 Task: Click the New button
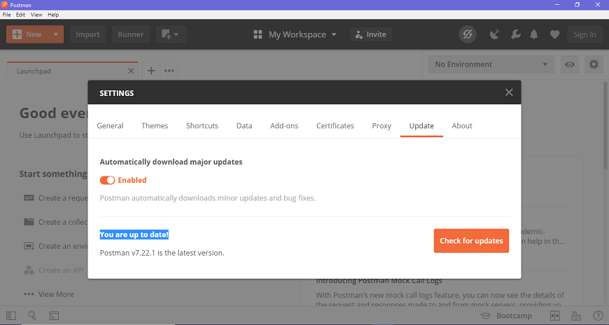coord(27,34)
